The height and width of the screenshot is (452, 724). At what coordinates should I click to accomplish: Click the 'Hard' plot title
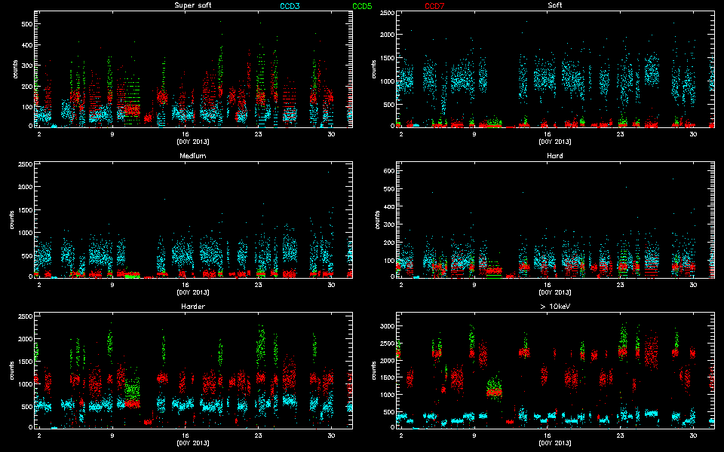[554, 157]
